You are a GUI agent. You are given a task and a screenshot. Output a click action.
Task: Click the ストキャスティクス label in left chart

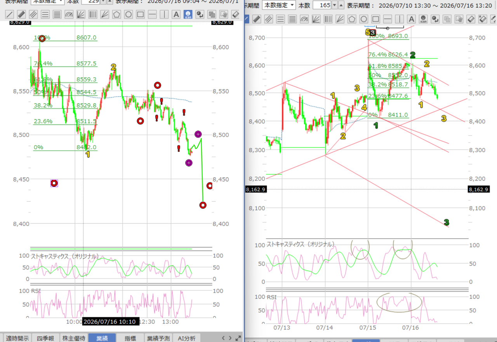[x=64, y=256]
